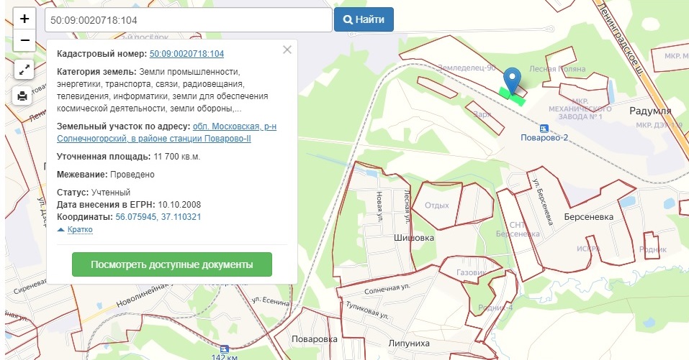This screenshot has height=360, width=689.
Task: Click the Берсеневка settlement label on map
Action: click(x=588, y=216)
